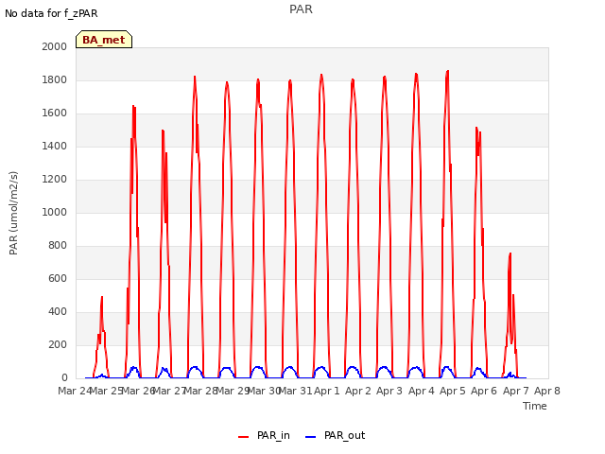Viewport: 605px width, 454px height.
Task: Click the y-axis label PAR (umol/m2/s)
Action: click(13, 213)
